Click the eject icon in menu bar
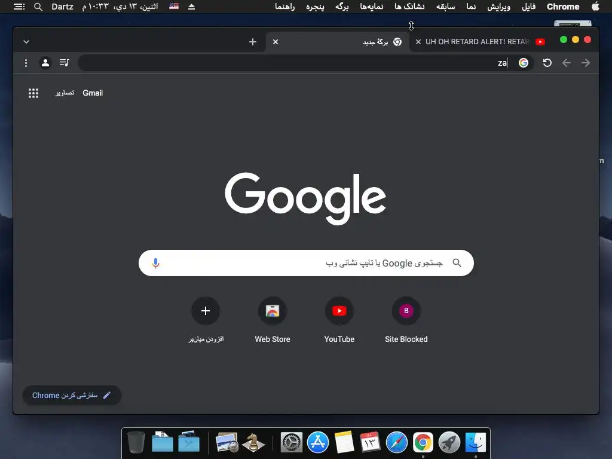The image size is (612, 459). (x=191, y=7)
